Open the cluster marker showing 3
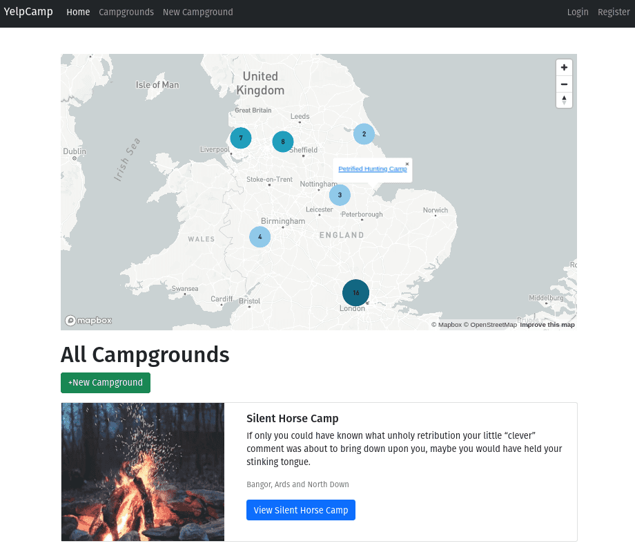Screen dimensions: 635x548 340,195
